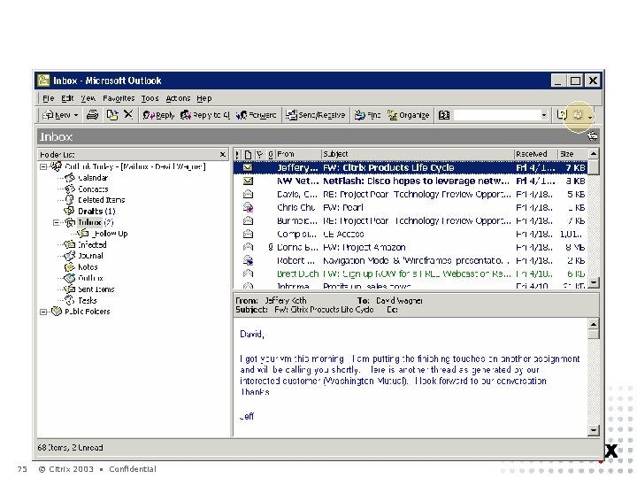Image resolution: width=637 pixels, height=478 pixels.
Task: Open the Notes folder
Action: click(88, 267)
